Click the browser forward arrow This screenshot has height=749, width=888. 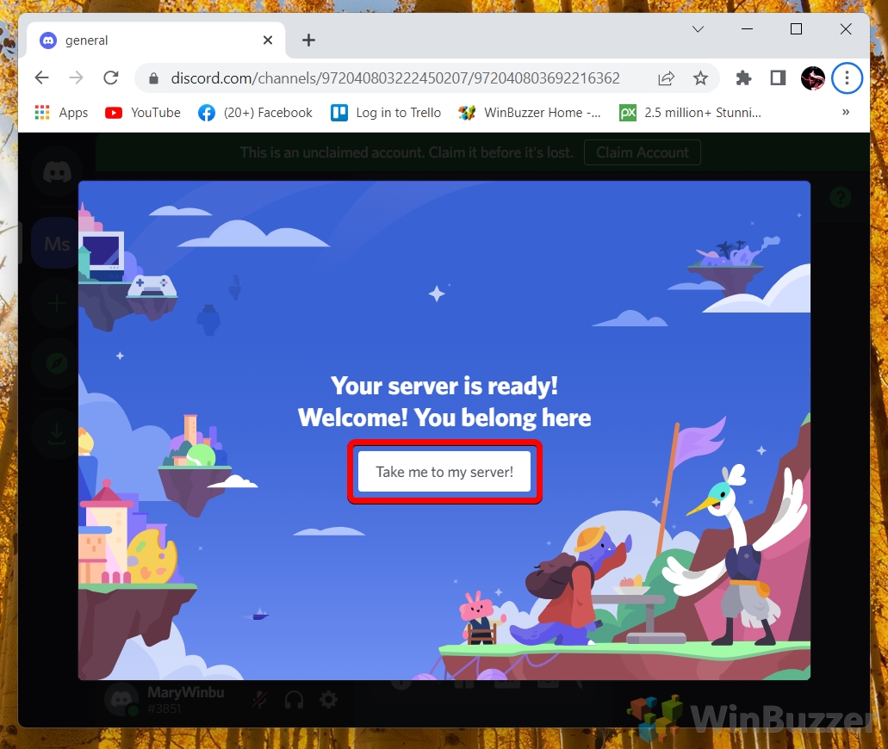point(77,77)
